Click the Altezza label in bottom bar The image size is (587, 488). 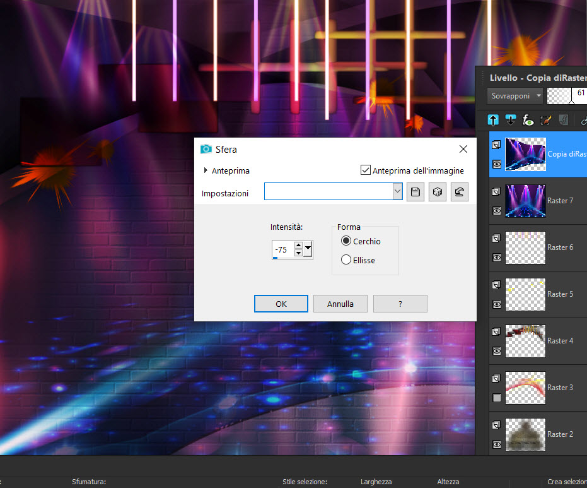click(x=448, y=482)
